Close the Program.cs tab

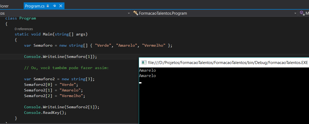[x=60, y=6]
